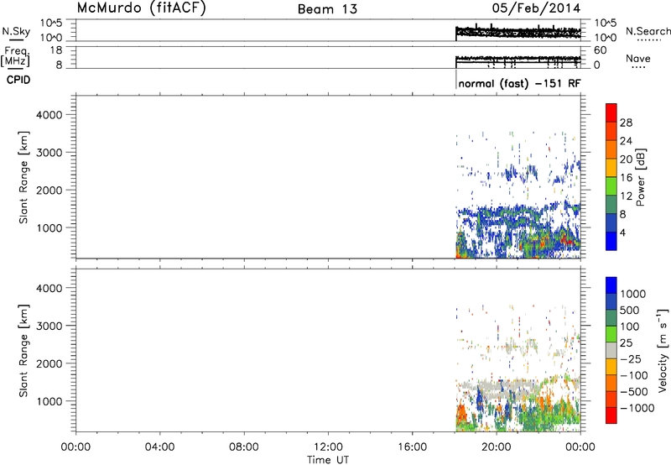The width and height of the screenshot is (671, 465).
Task: Click the 04:00 time tick label
Action: [159, 447]
